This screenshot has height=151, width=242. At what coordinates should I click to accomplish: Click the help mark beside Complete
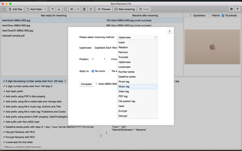point(96,84)
